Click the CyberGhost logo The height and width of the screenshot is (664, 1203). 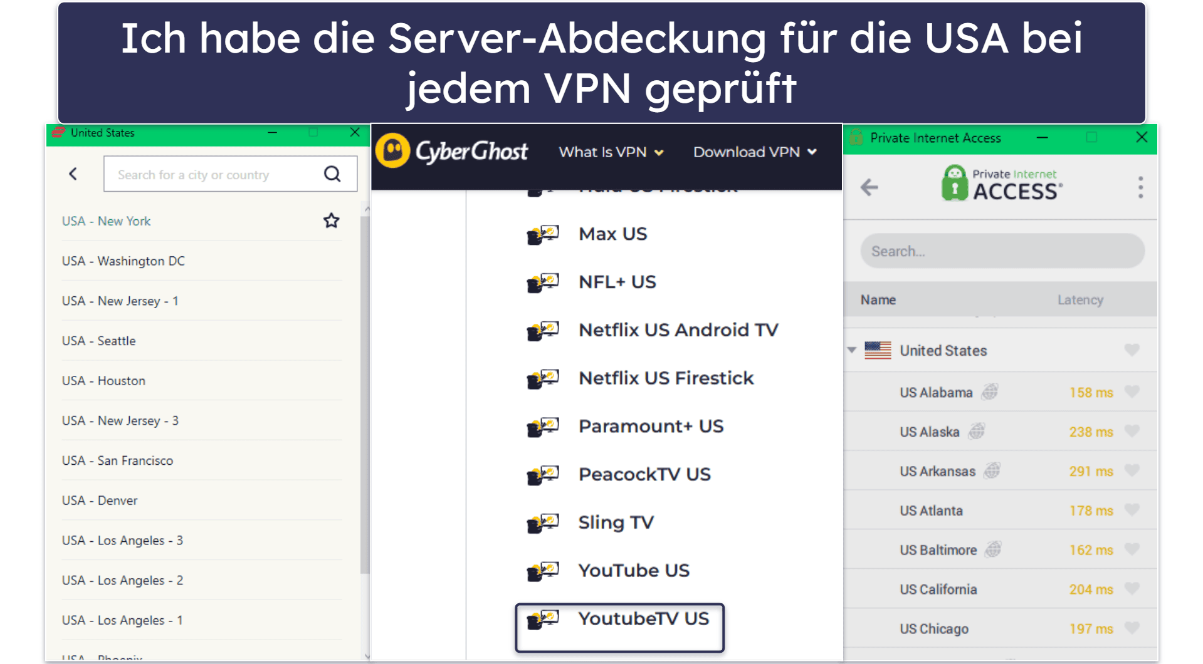pyautogui.click(x=451, y=151)
